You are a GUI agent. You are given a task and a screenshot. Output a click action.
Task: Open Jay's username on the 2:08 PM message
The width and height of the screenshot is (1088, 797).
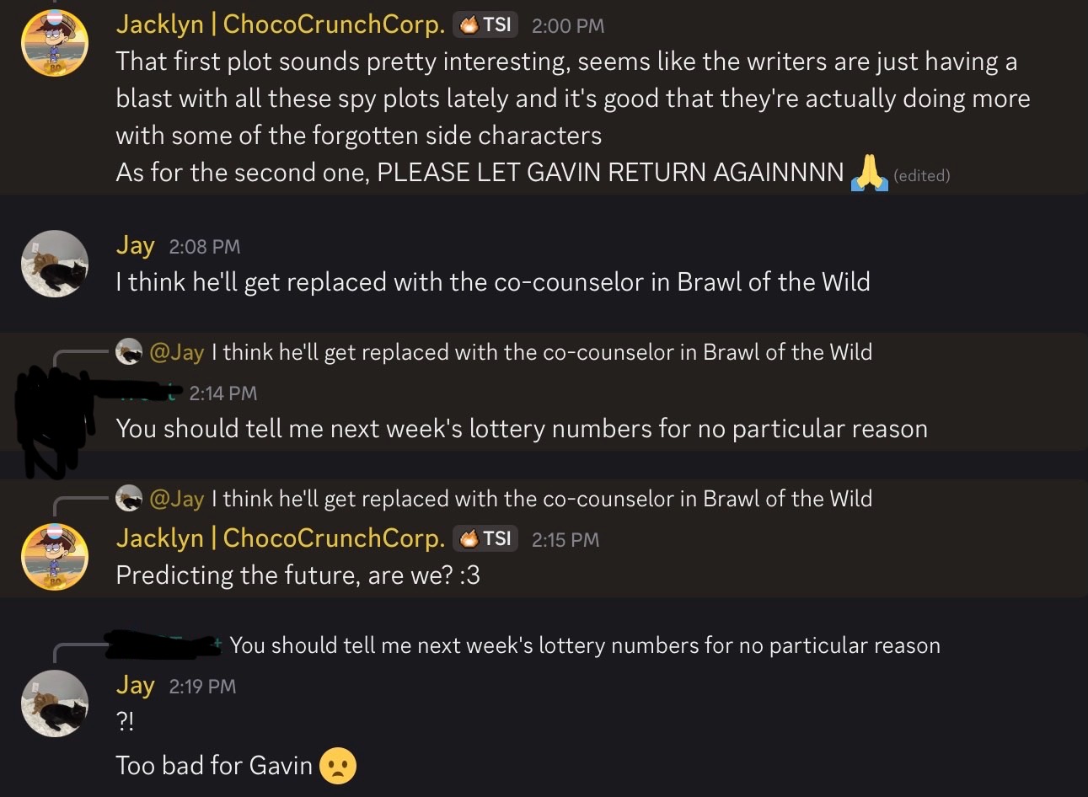[135, 245]
